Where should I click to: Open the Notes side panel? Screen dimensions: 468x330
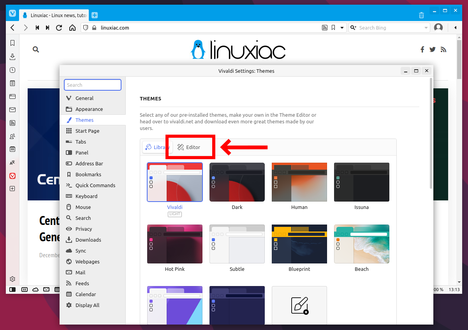pos(12,83)
